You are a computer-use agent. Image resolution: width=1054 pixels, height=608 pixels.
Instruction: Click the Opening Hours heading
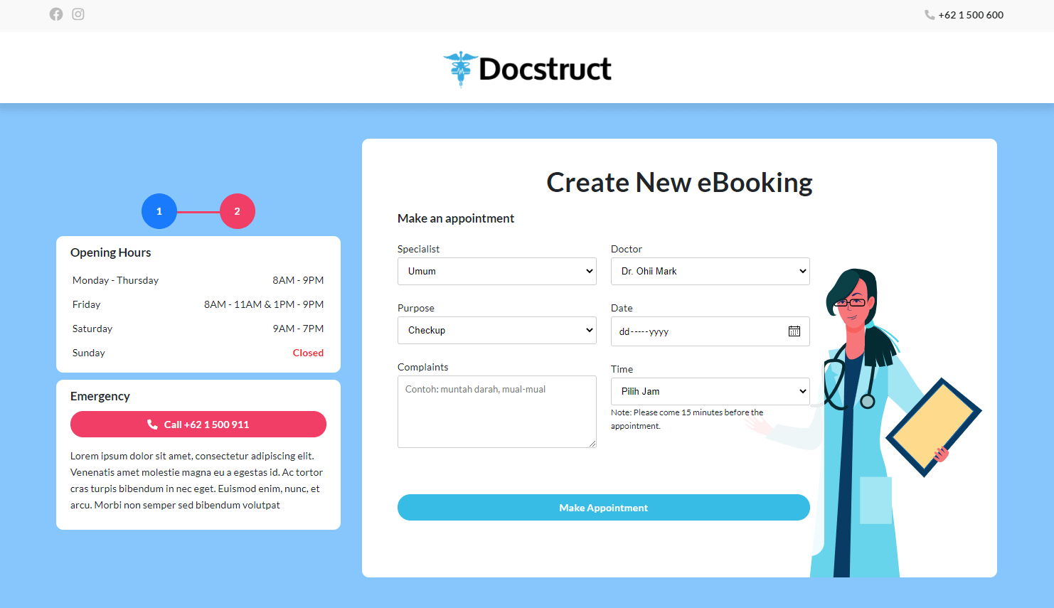click(111, 252)
